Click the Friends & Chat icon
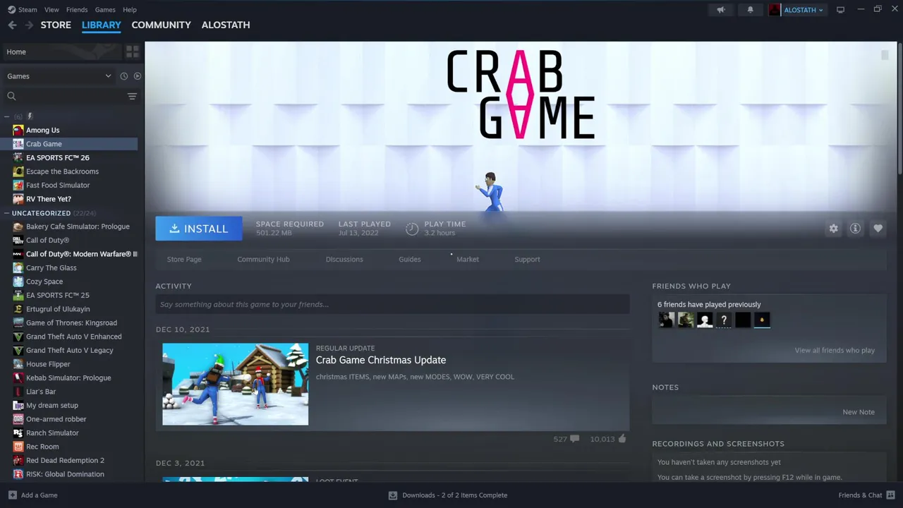 click(x=890, y=495)
